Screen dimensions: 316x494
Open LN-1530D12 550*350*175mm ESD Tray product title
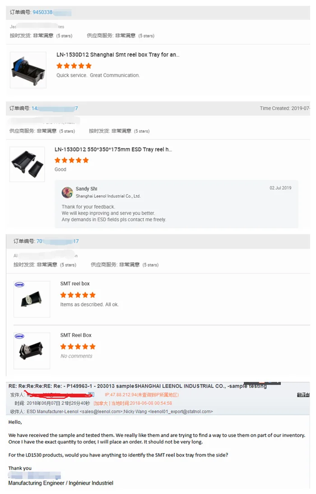[x=113, y=150]
